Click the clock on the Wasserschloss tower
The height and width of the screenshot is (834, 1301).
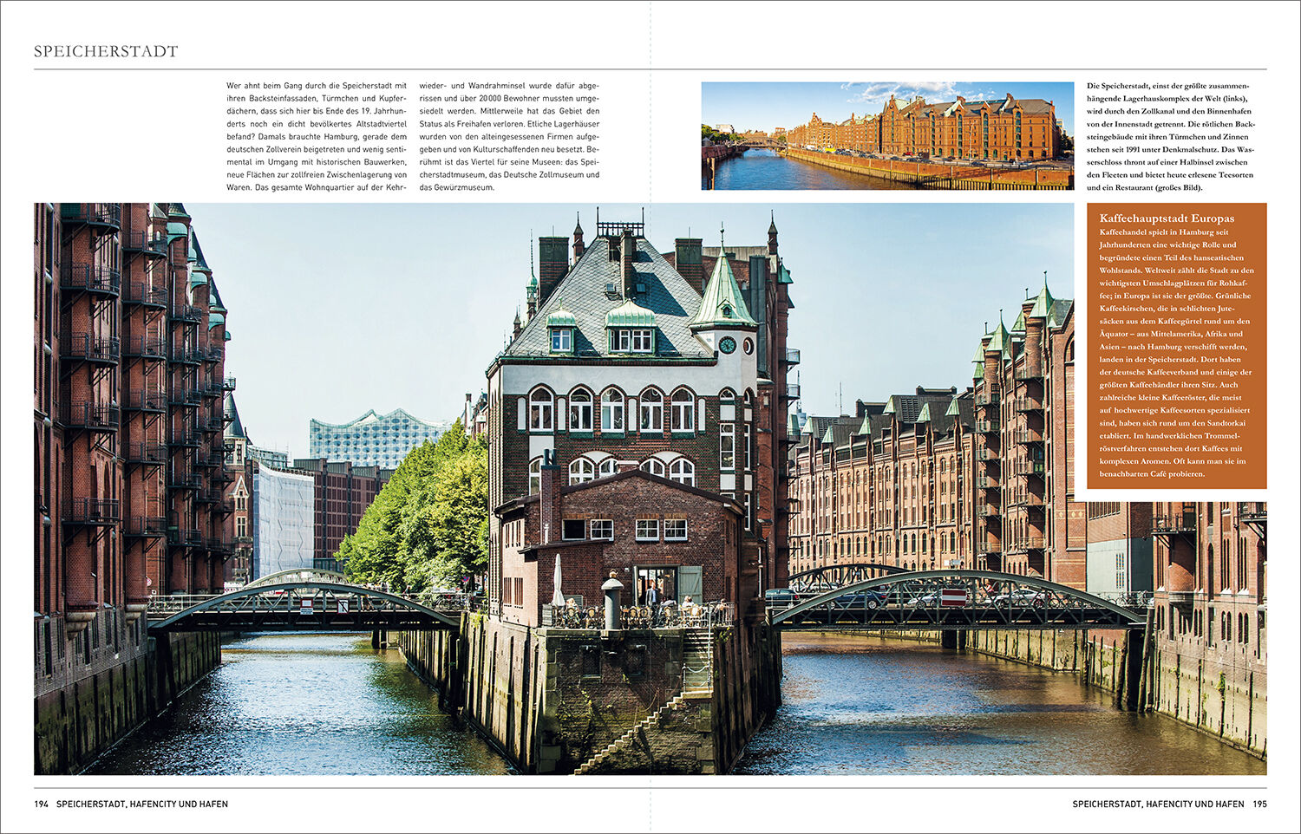click(x=727, y=345)
